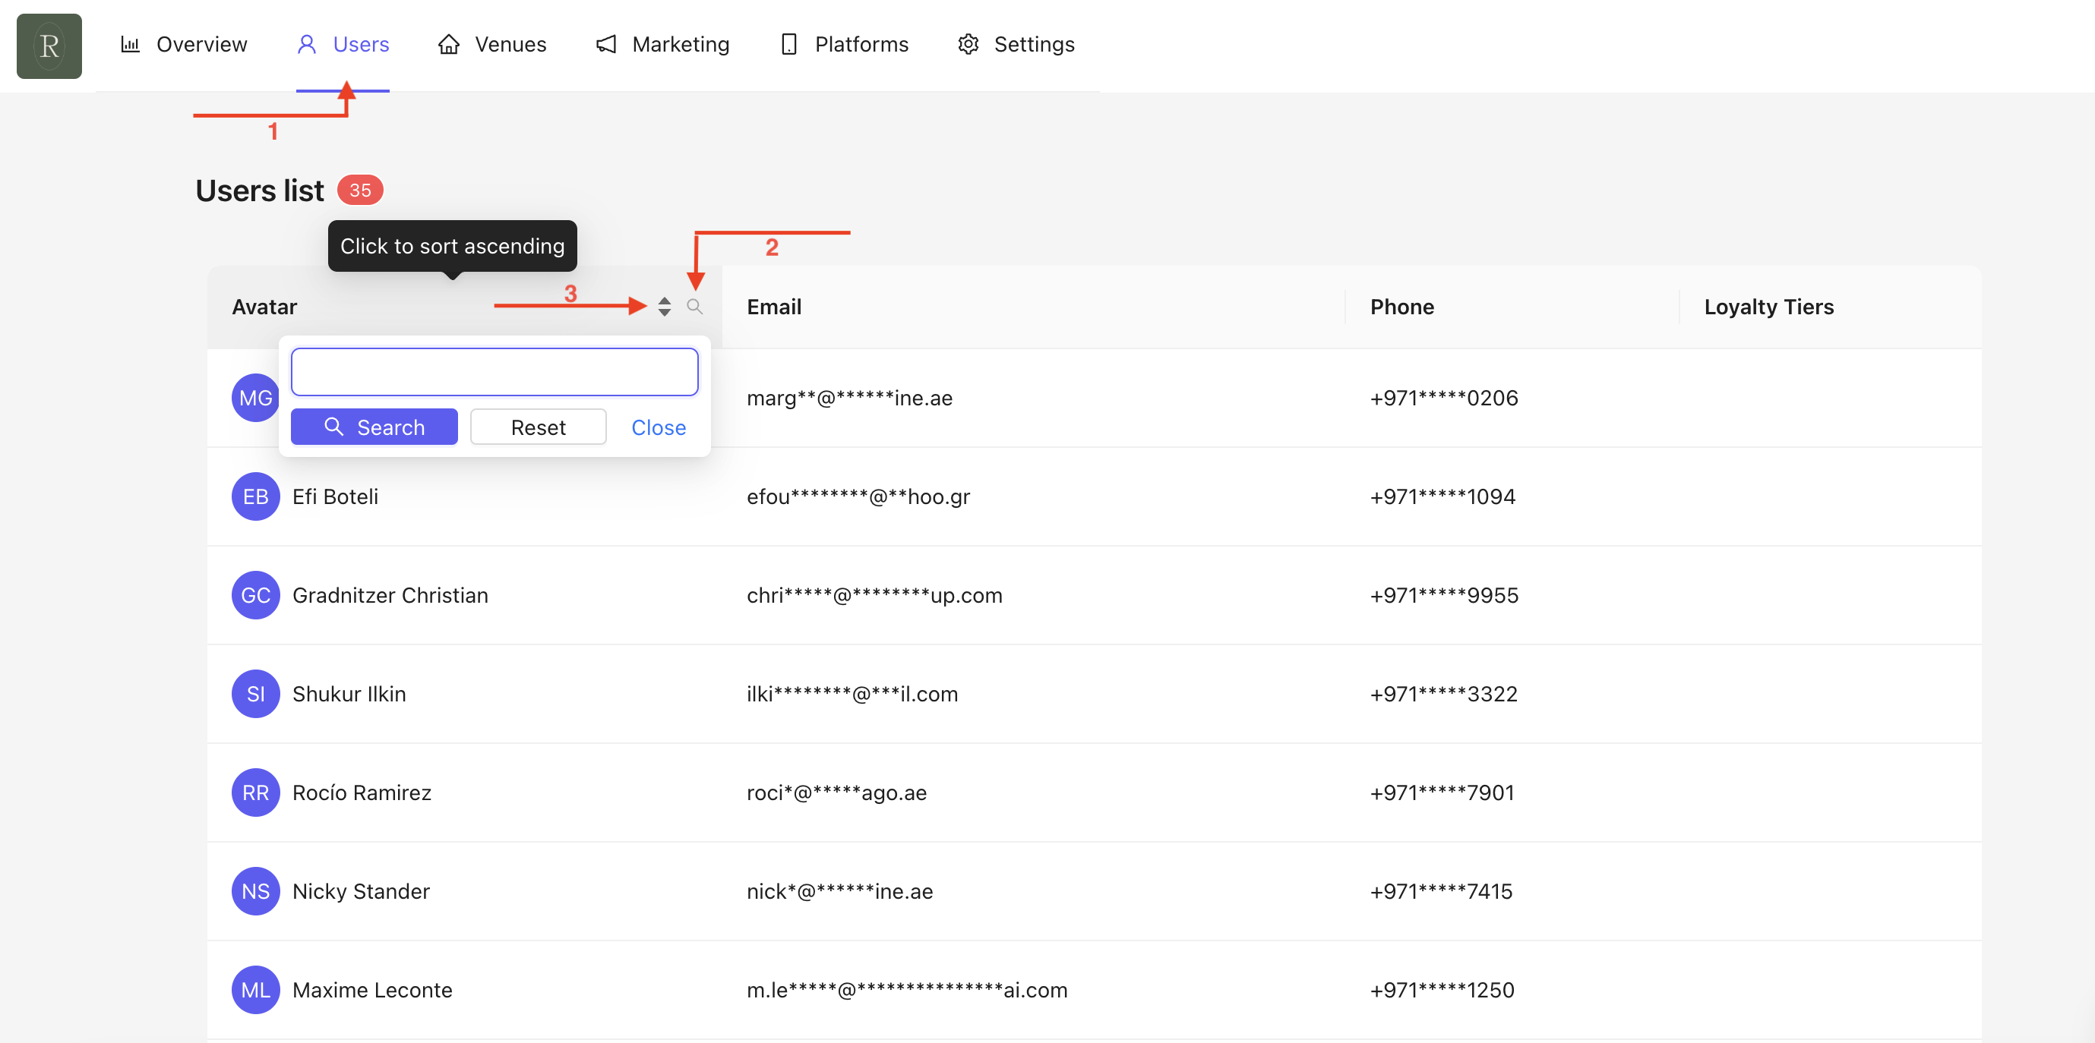Open the Settings gear menu item
Screen dimensions: 2095x1043
coord(1016,44)
